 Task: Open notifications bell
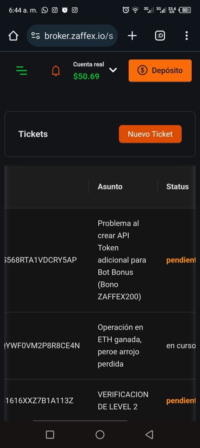point(56,71)
